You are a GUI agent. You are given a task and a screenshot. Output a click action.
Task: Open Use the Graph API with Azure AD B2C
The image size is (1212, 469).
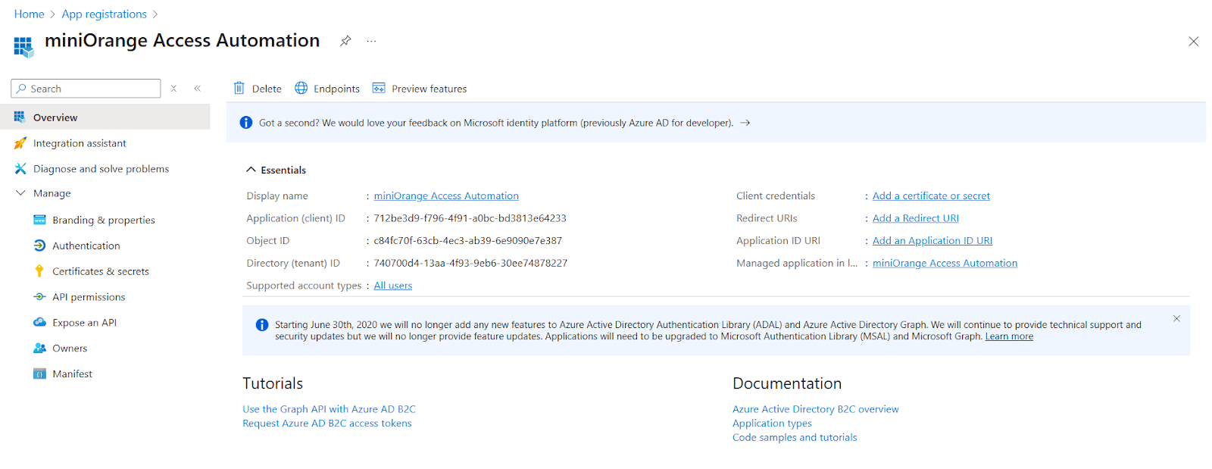[x=329, y=409]
